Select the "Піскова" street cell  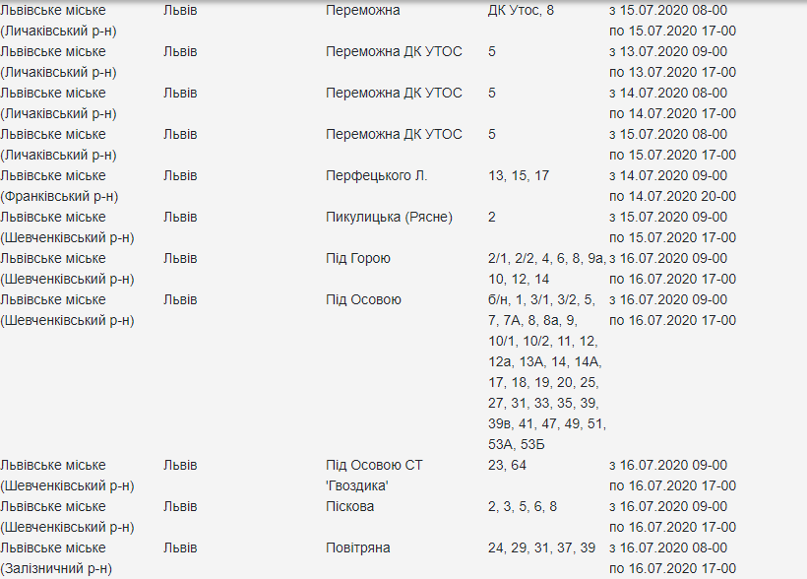(350, 506)
